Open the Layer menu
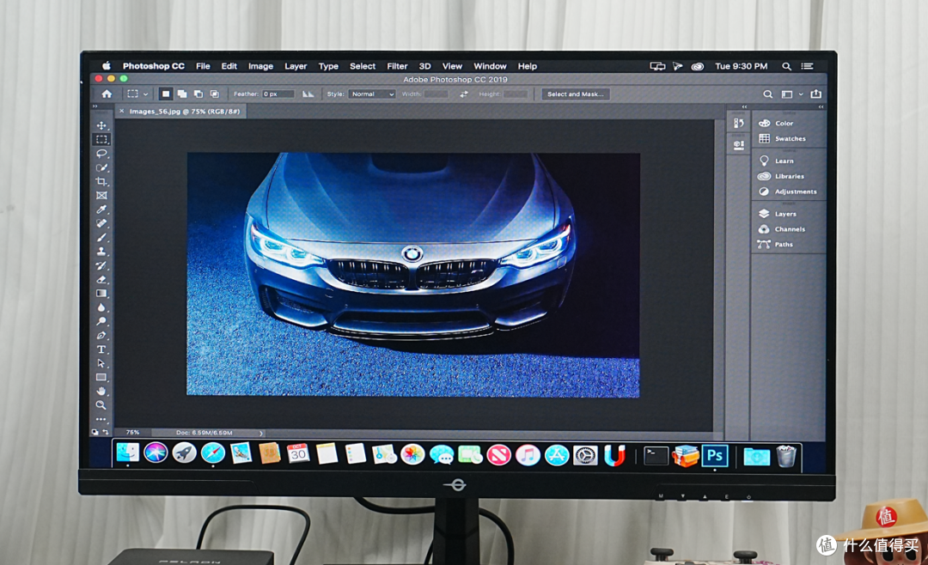 coord(296,66)
